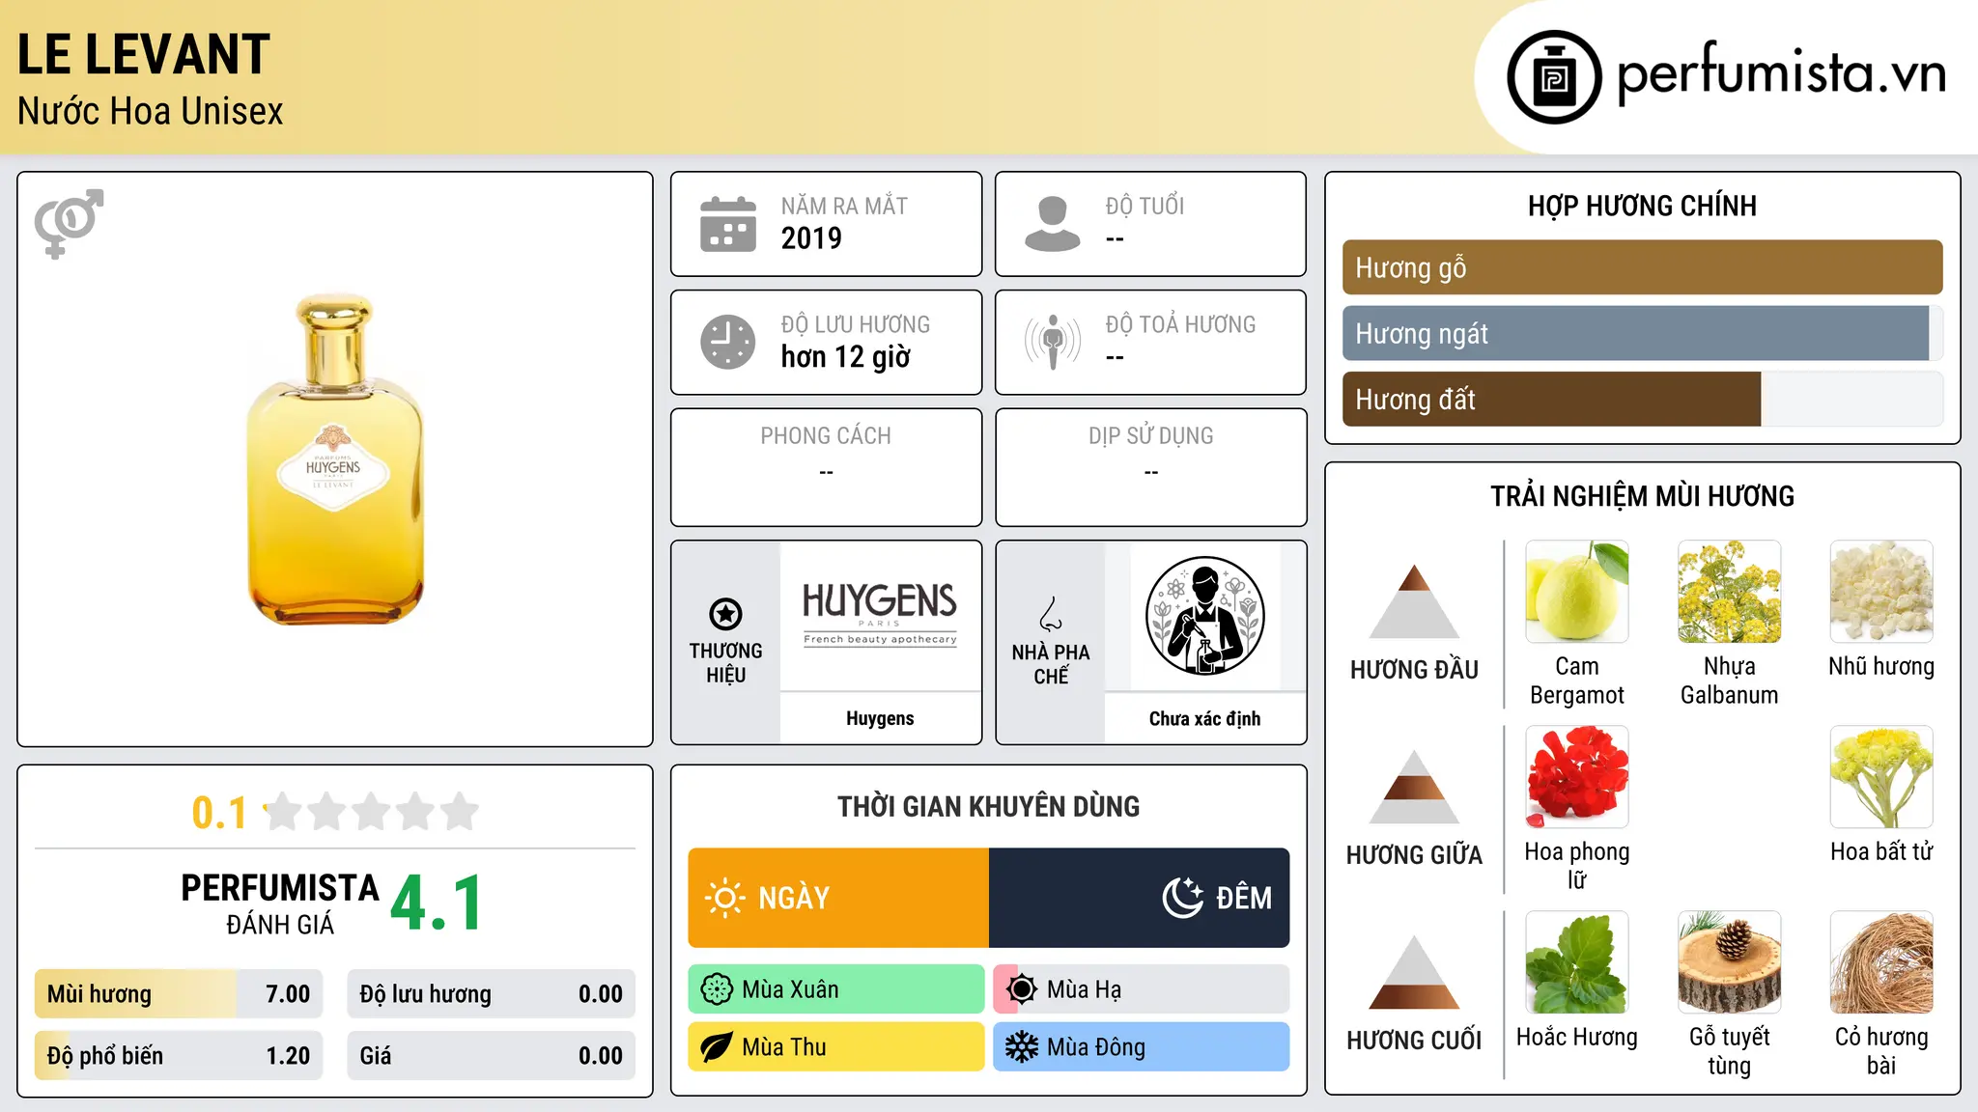Click the flower icon for Mùa Xuân
The width and height of the screenshot is (1978, 1112).
click(x=717, y=989)
